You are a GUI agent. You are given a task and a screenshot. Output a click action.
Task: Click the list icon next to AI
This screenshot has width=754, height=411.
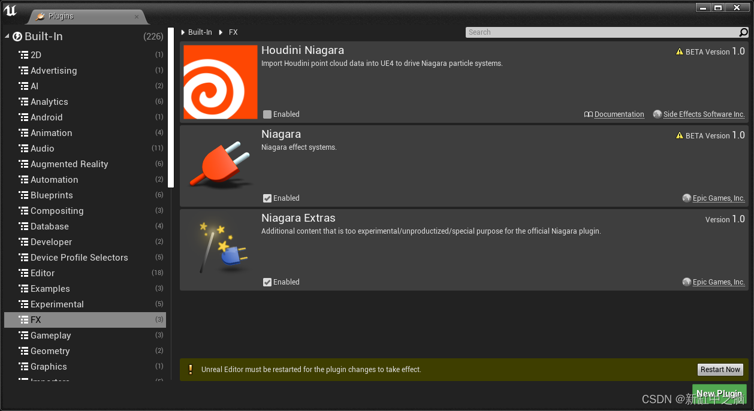pyautogui.click(x=23, y=86)
